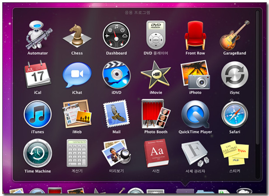The width and height of the screenshot is (269, 196).
Task: Open the iCal calendar app
Action: (x=38, y=74)
